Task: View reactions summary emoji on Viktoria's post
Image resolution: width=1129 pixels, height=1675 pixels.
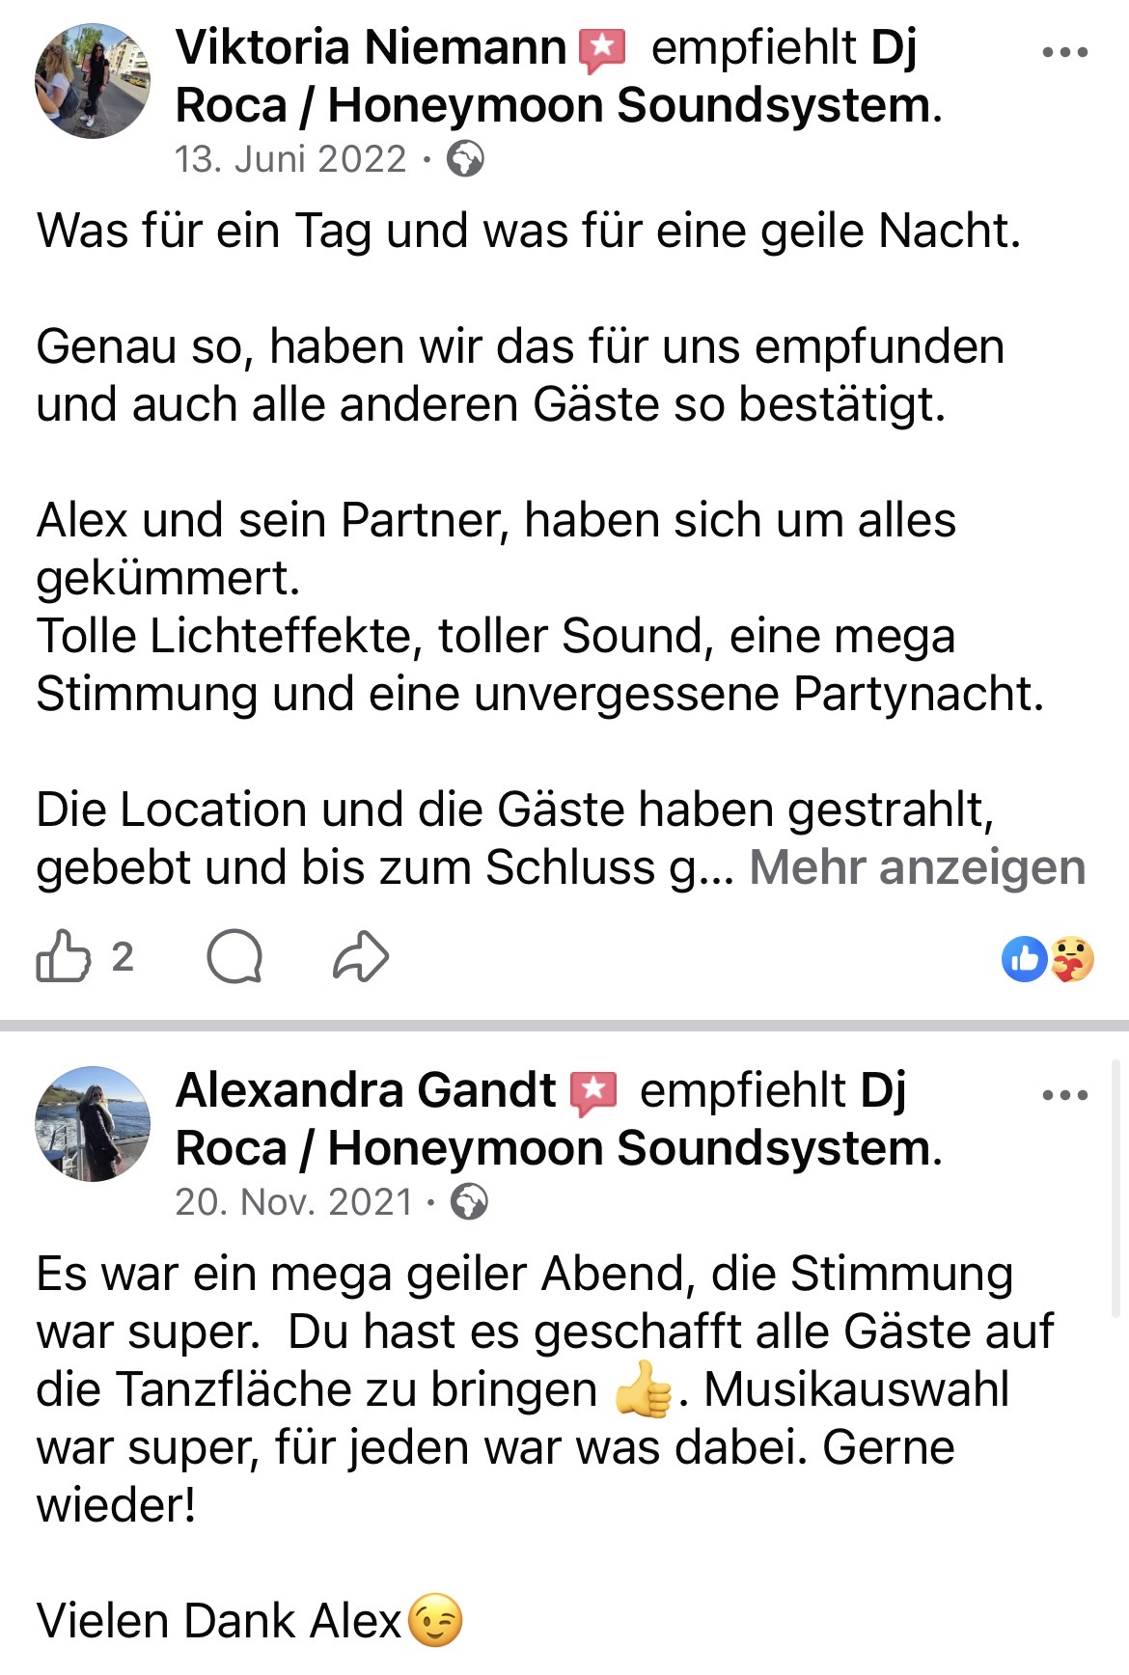Action: point(1048,959)
